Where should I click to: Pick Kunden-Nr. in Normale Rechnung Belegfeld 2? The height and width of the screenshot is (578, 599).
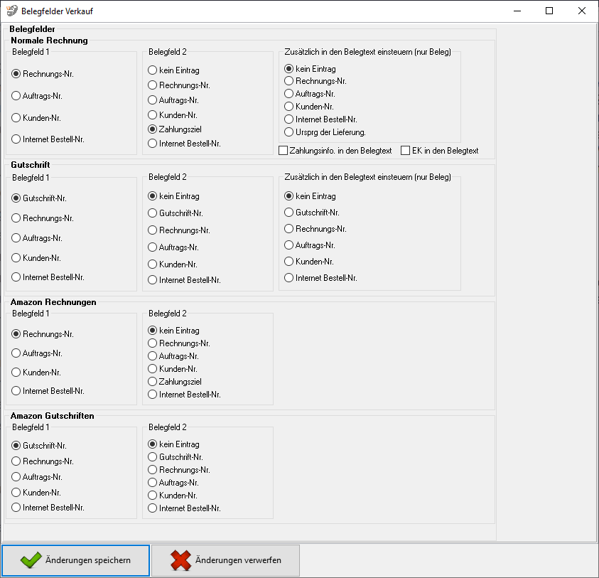tap(153, 115)
